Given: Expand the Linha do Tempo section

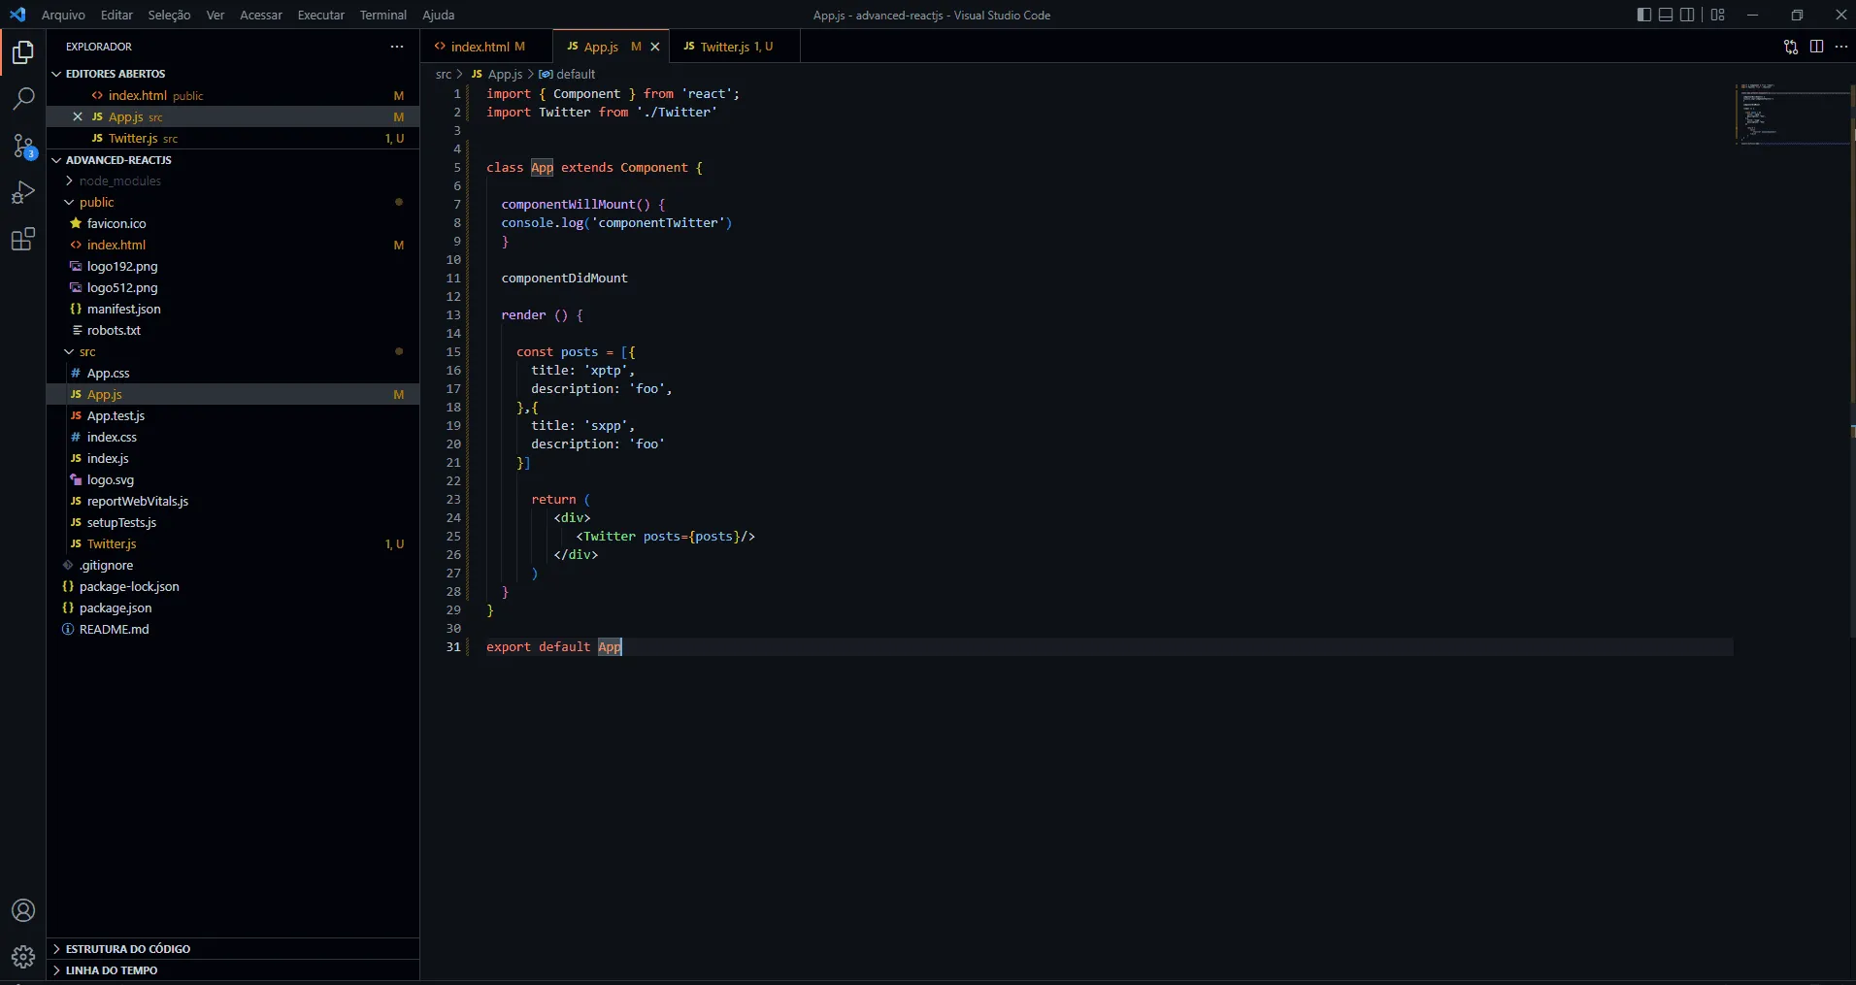Looking at the screenshot, I should pos(233,970).
